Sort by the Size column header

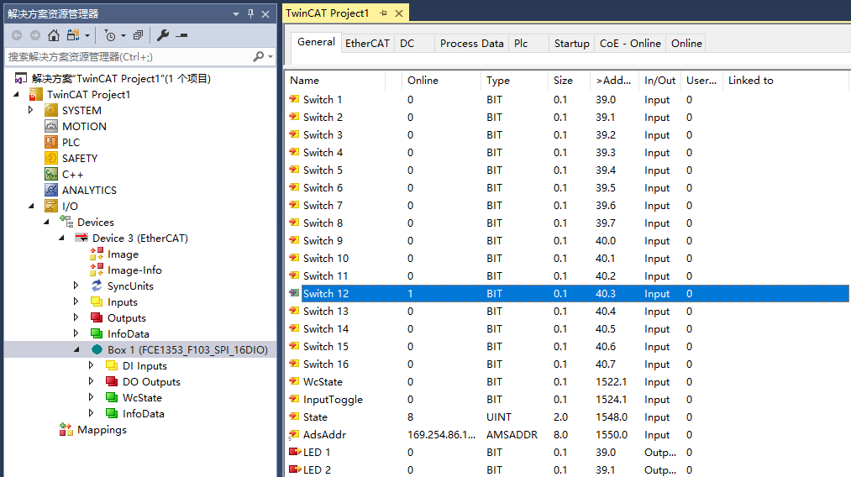[569, 81]
